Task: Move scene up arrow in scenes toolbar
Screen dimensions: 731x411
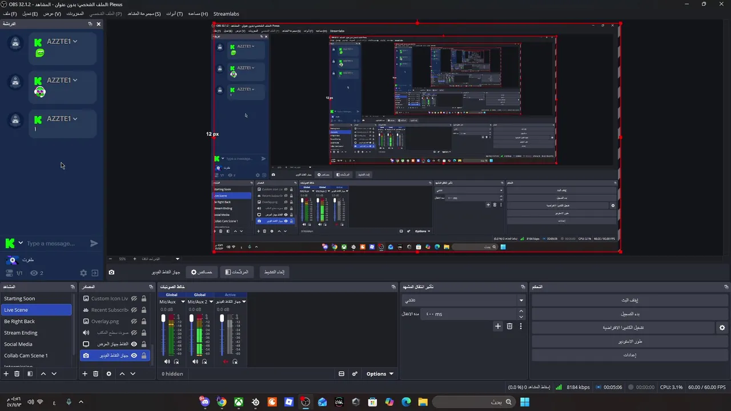Action: tap(43, 374)
